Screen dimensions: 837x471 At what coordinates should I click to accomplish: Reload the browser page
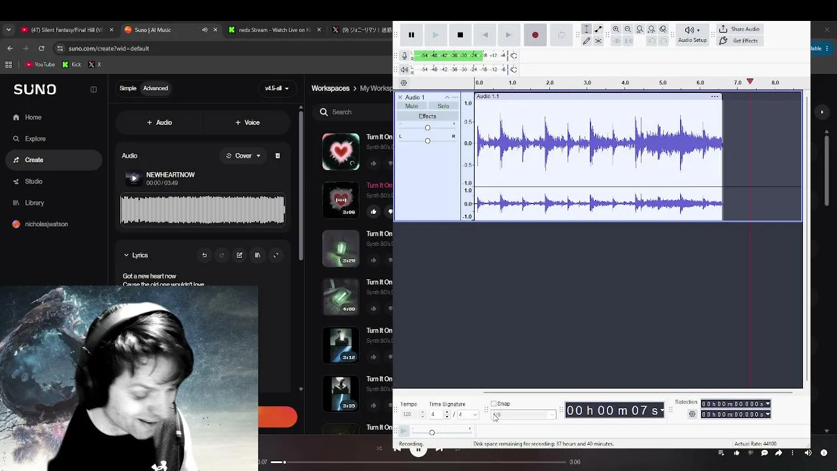[41, 48]
